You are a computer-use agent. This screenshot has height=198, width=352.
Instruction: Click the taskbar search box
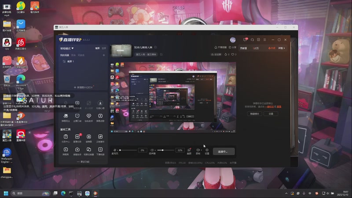tap(30, 193)
